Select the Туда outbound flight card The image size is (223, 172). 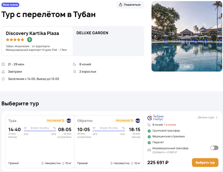pyautogui.click(x=39, y=142)
